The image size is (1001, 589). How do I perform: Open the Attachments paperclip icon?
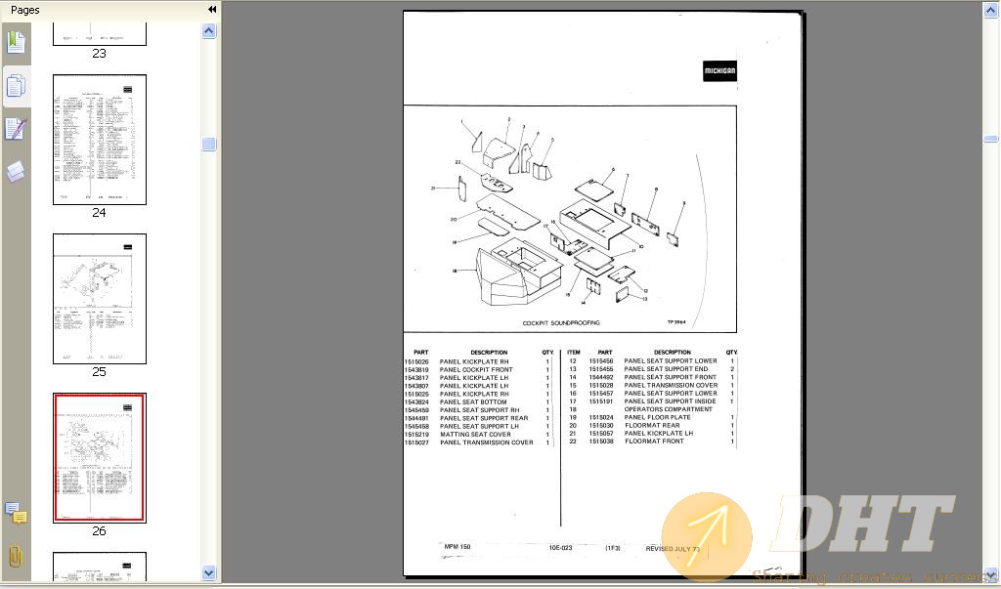[16, 556]
